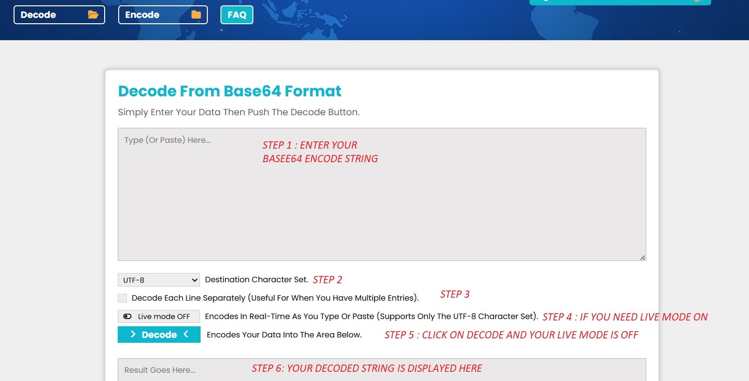Image resolution: width=749 pixels, height=381 pixels.
Task: Click the eye icon on the Live mode switch
Action: click(127, 316)
